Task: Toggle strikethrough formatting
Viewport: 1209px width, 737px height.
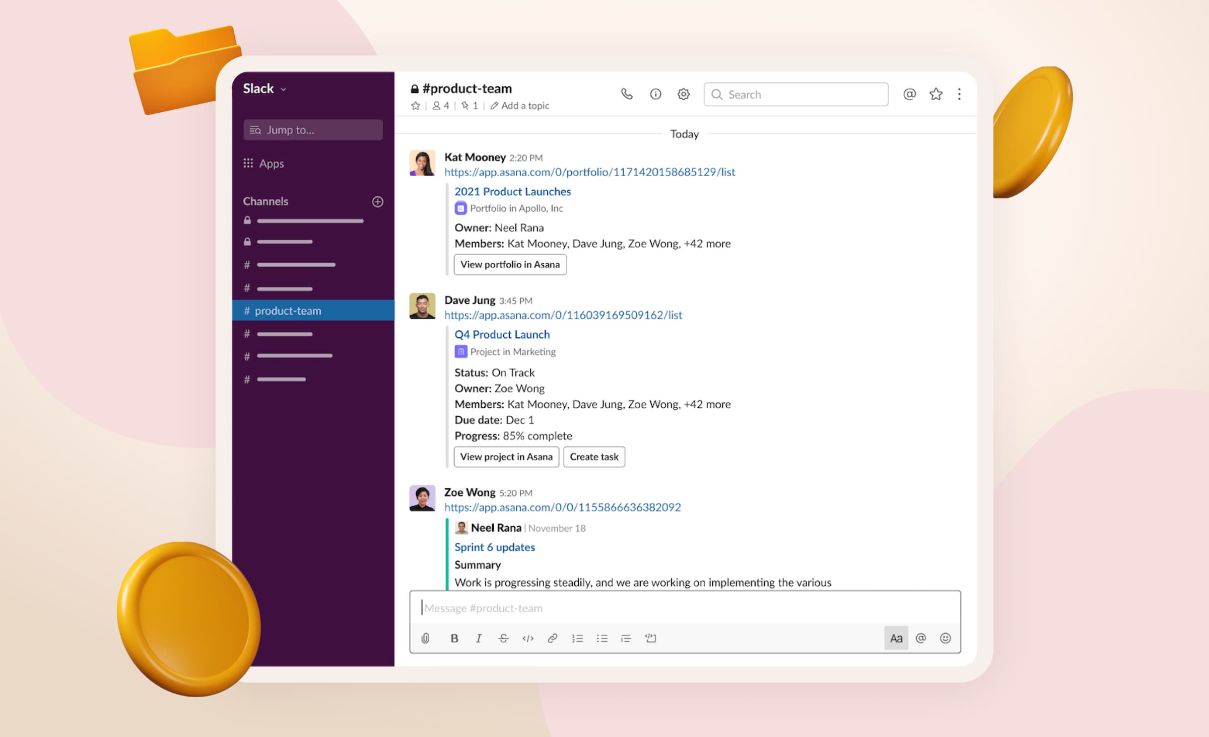Action: (x=503, y=638)
